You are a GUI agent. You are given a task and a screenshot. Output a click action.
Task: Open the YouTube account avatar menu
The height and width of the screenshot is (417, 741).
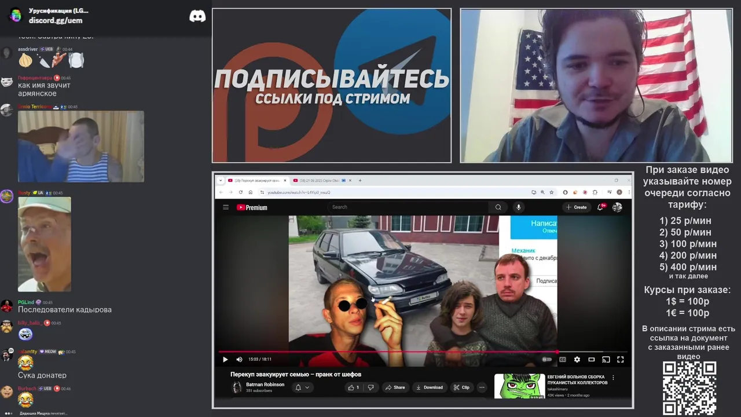[x=617, y=207]
